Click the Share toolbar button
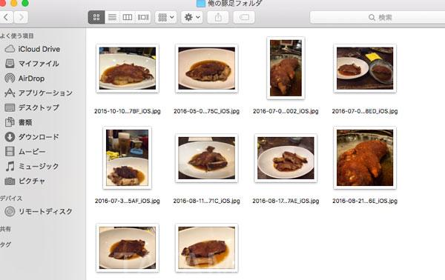The width and height of the screenshot is (445, 280). [x=218, y=17]
